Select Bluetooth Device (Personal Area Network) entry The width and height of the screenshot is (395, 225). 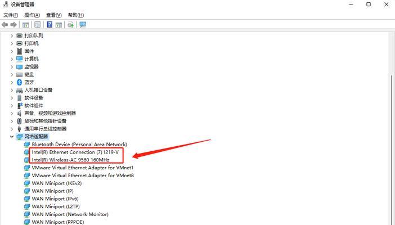click(x=79, y=145)
